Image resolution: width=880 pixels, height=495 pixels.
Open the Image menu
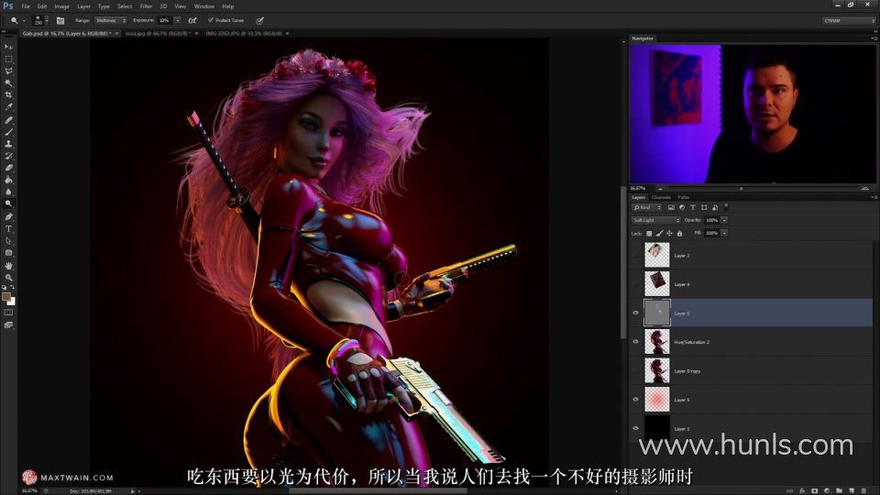click(x=61, y=6)
